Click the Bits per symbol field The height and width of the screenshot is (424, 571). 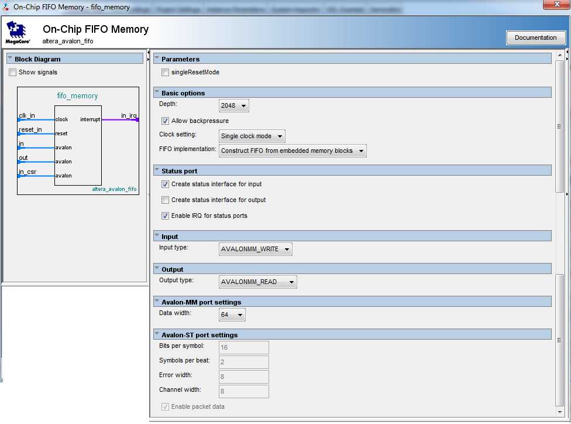coord(243,347)
